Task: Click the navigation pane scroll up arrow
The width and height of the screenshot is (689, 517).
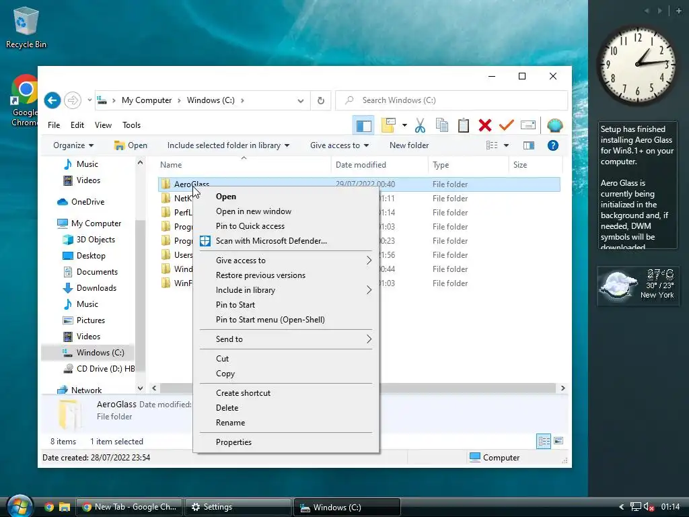Action: pyautogui.click(x=140, y=163)
